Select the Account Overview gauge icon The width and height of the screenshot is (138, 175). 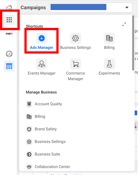(x=9, y=54)
